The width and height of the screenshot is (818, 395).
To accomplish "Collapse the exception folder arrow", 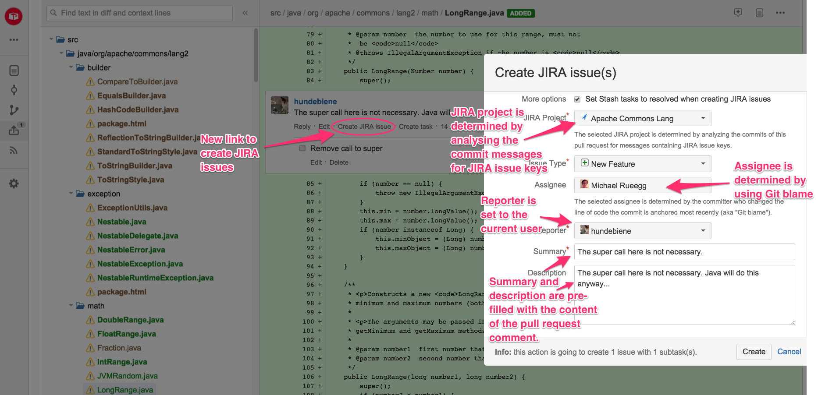I will (x=71, y=194).
